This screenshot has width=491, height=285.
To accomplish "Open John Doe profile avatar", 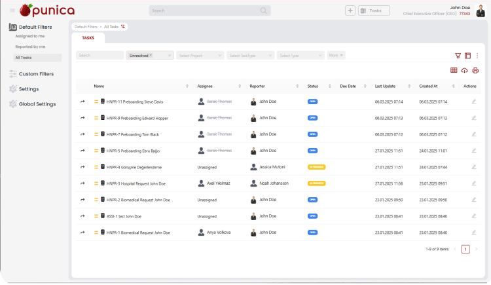I will coord(481,11).
